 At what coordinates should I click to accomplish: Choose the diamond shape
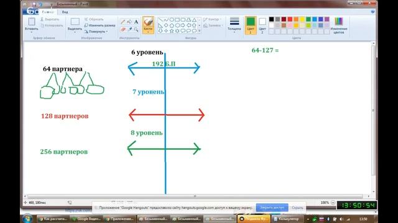[166, 25]
